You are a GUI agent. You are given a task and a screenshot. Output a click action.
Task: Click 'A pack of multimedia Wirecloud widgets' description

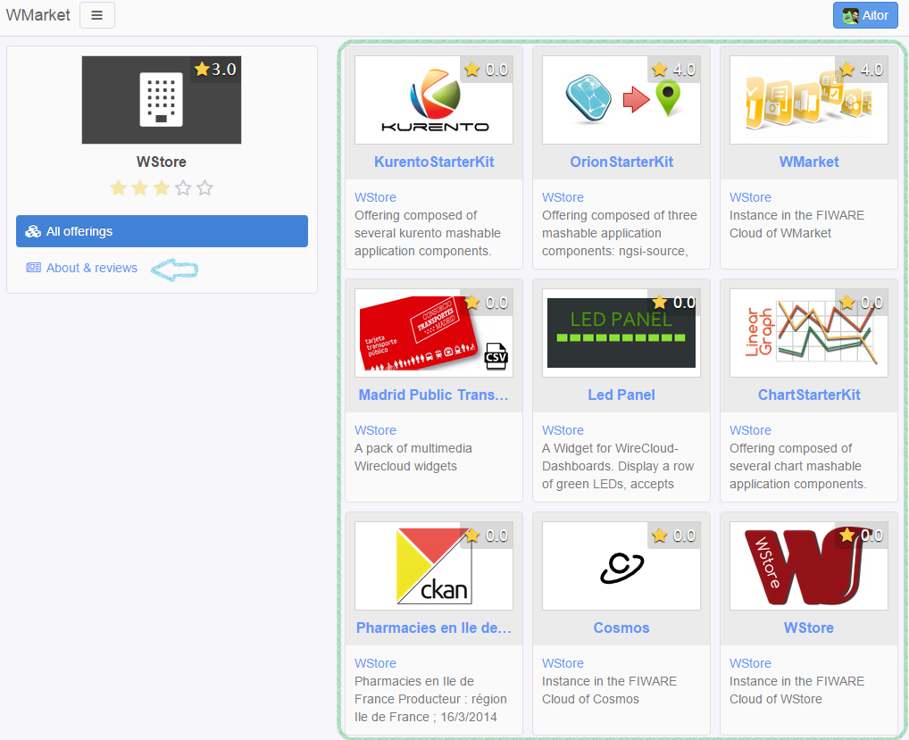413,457
